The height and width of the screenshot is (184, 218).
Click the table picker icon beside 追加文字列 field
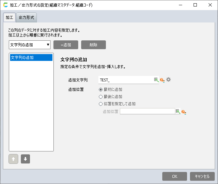[156, 80]
